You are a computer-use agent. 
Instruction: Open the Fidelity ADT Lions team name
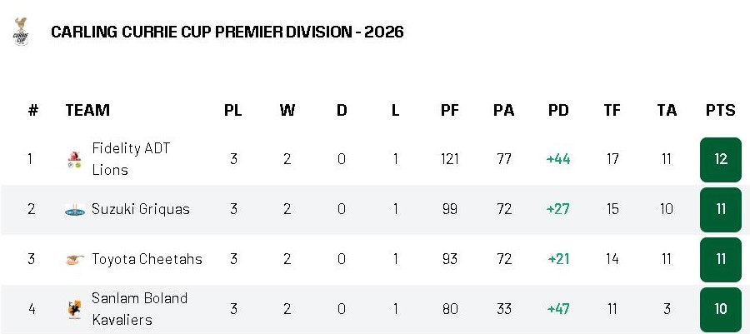click(131, 158)
